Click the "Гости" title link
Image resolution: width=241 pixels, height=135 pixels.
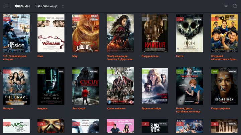[x=180, y=56]
